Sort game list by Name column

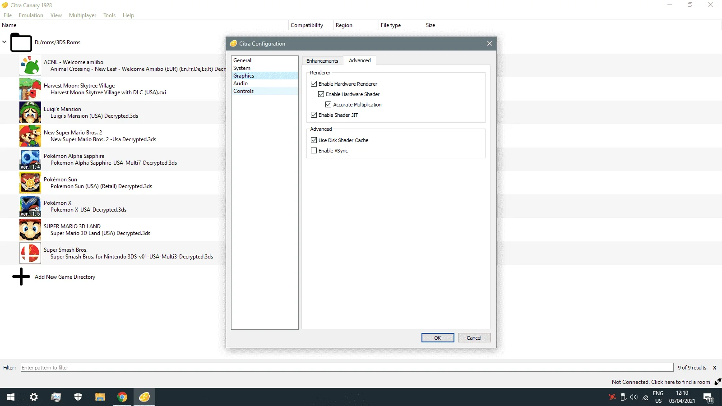pyautogui.click(x=144, y=25)
